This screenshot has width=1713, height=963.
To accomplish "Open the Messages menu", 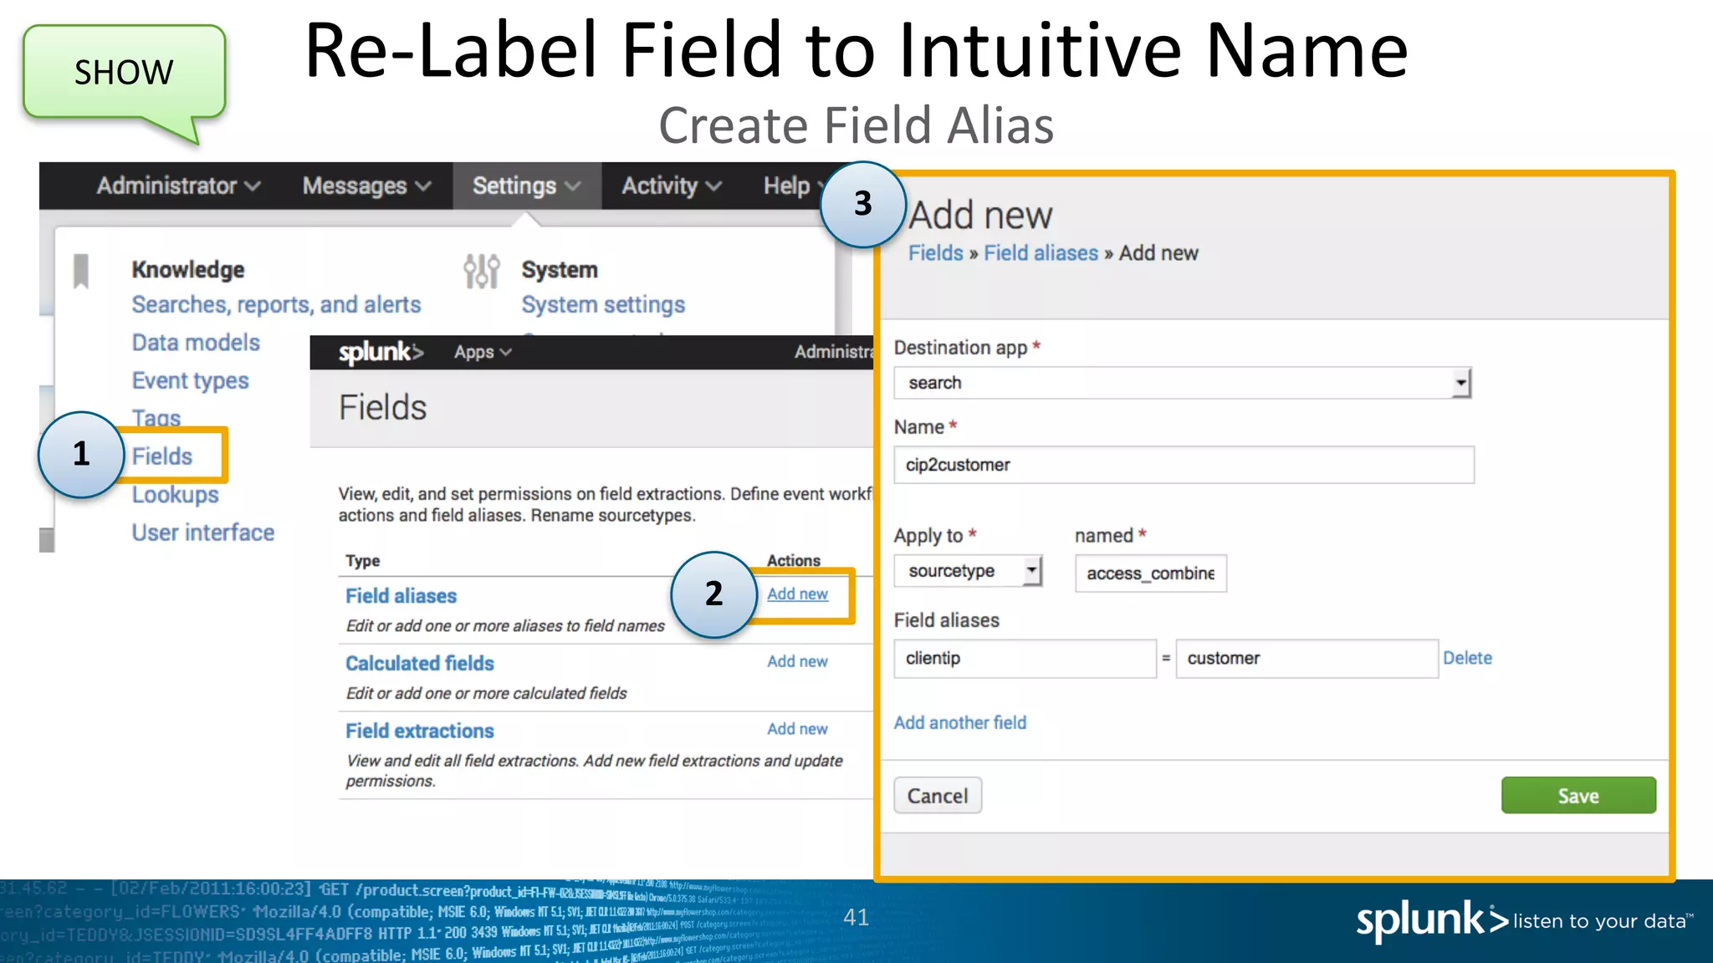I will pyautogui.click(x=366, y=186).
